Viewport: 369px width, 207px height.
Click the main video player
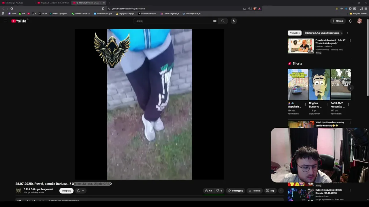click(x=149, y=104)
